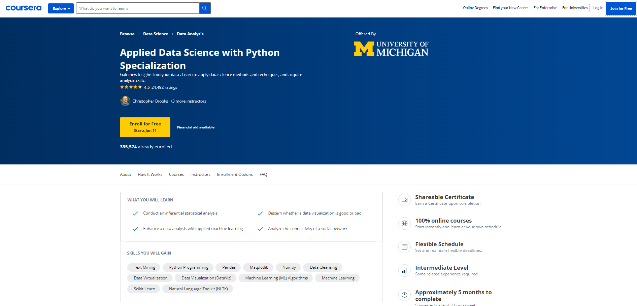Screen dimensions: 637x306
Task: Click the search magnifier icon
Action: (205, 8)
